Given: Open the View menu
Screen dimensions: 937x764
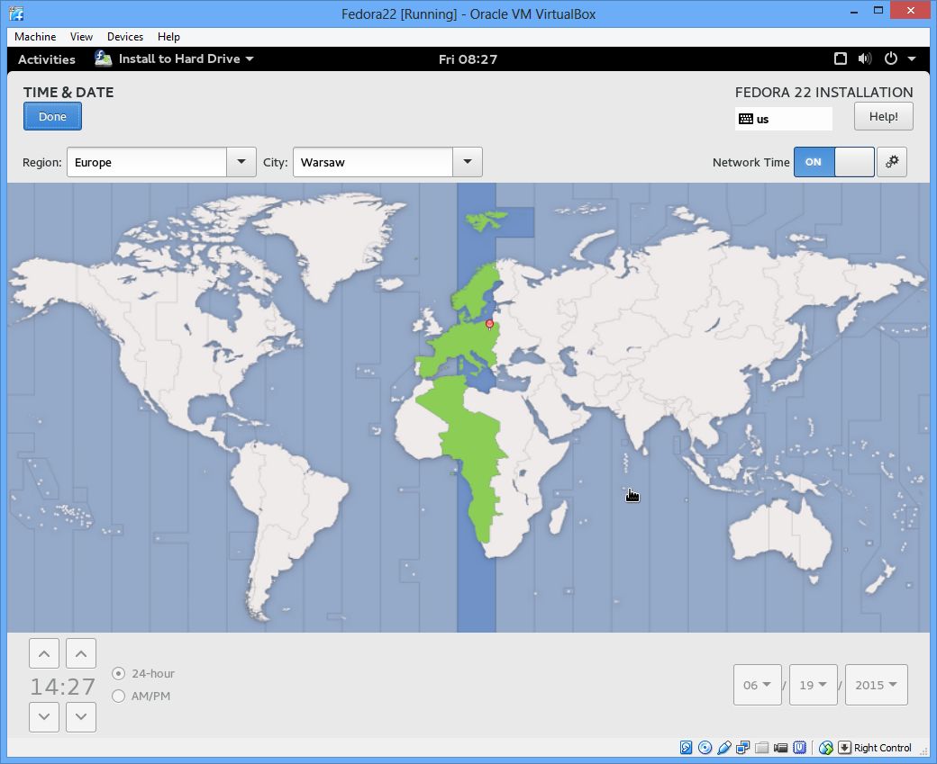Looking at the screenshot, I should pyautogui.click(x=81, y=36).
